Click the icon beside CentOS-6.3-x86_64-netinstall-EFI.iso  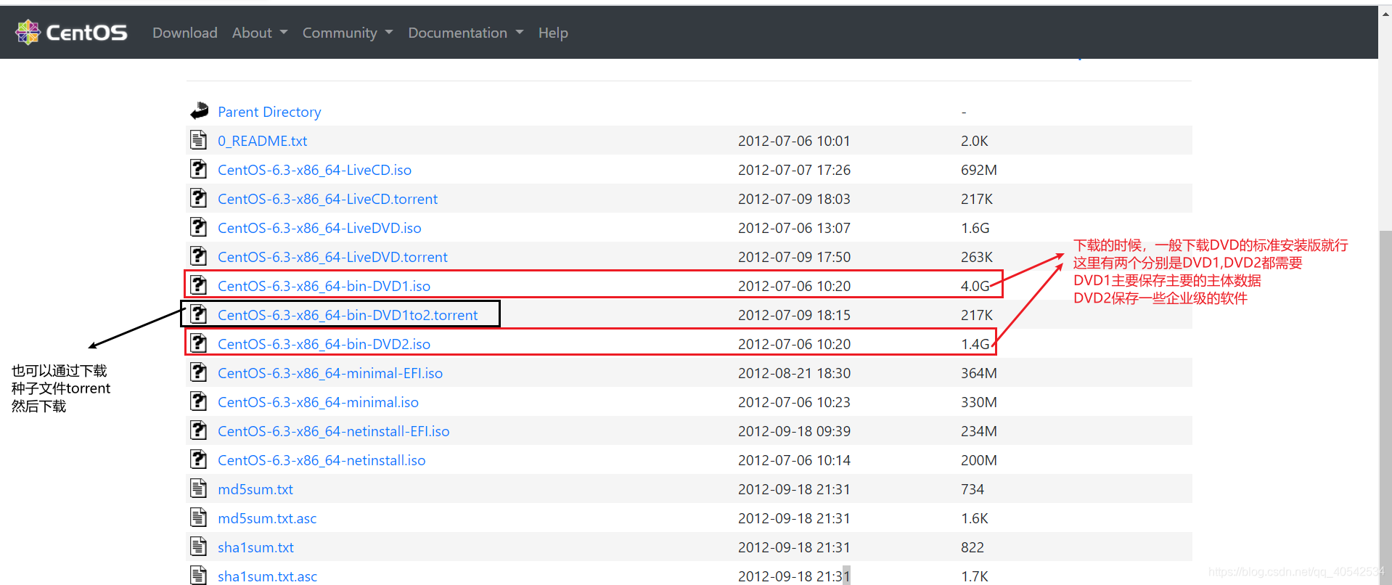(198, 430)
